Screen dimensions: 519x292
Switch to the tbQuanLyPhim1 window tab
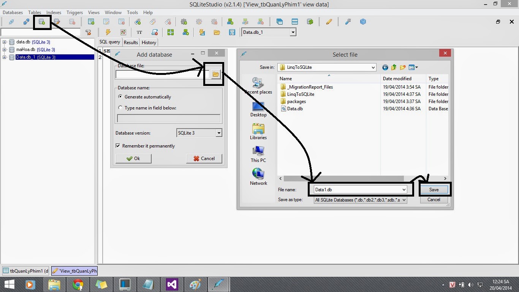26,271
